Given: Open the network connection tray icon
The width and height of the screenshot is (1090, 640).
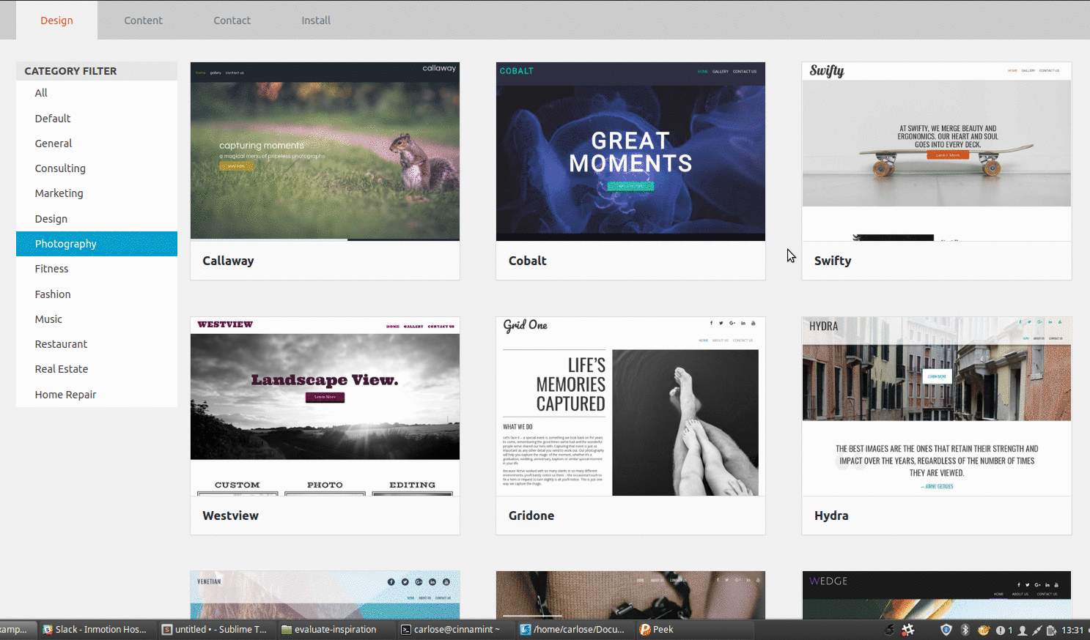Looking at the screenshot, I should pos(1037,630).
